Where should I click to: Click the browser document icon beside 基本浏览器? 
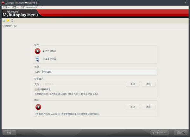coord(37,59)
